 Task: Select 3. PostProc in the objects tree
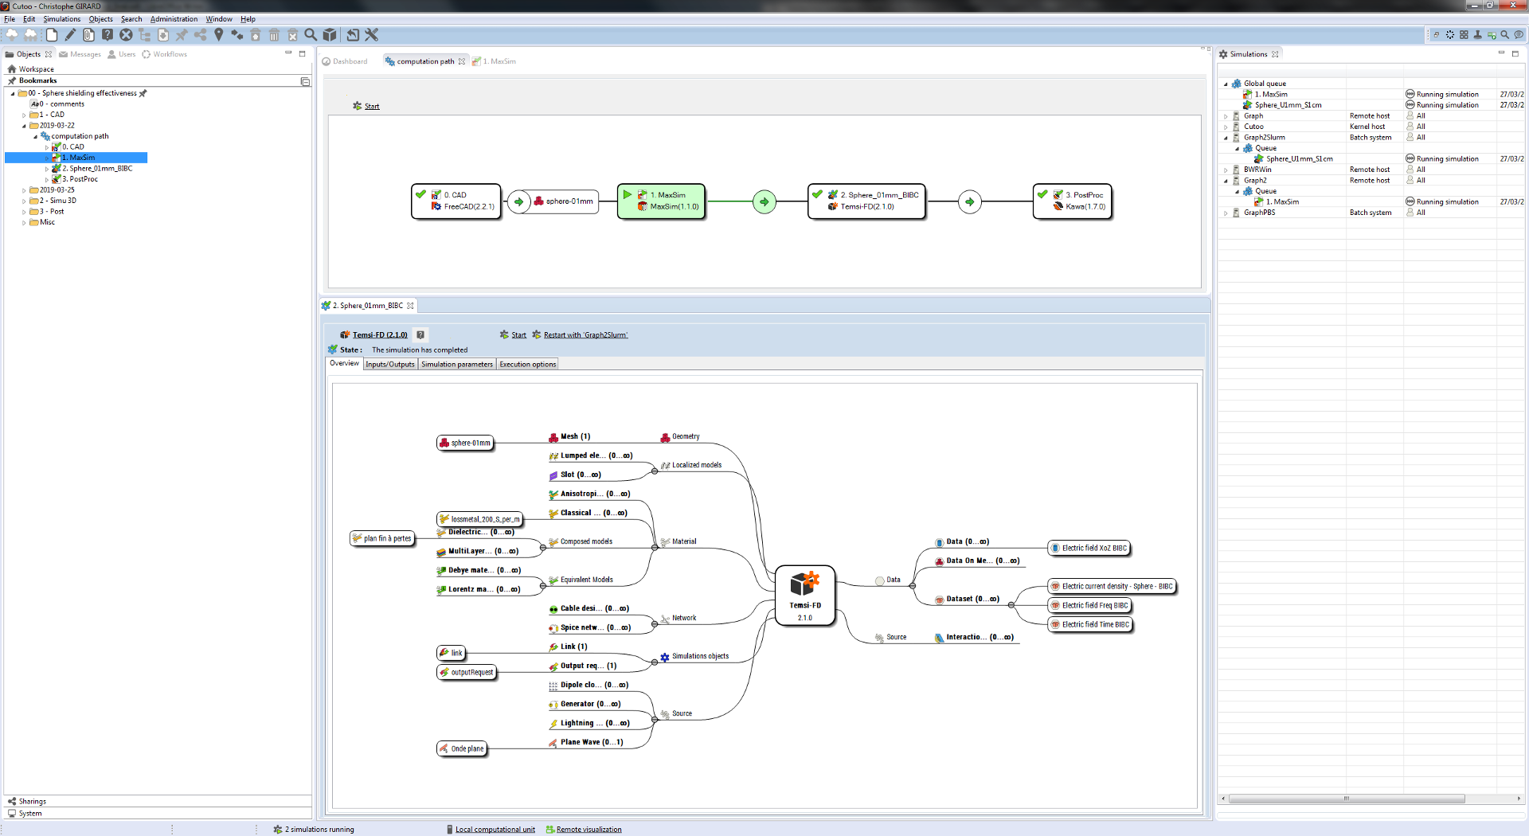click(80, 179)
